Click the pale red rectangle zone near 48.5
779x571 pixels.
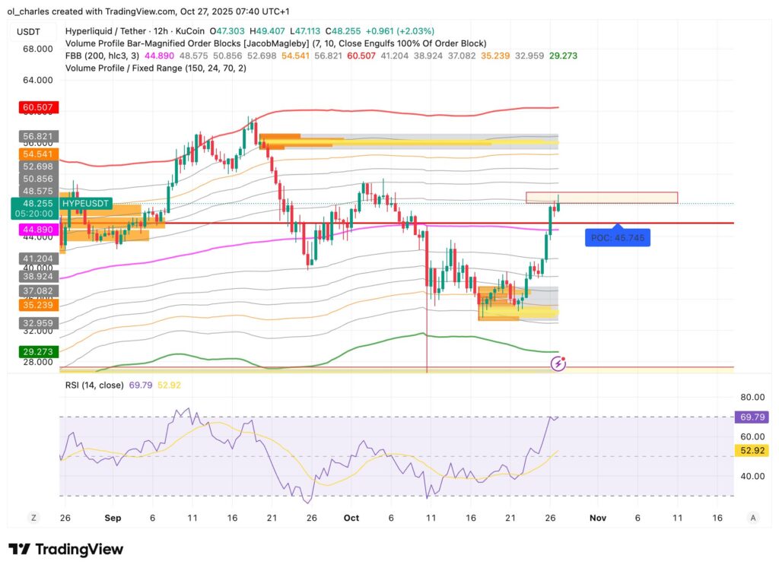601,198
